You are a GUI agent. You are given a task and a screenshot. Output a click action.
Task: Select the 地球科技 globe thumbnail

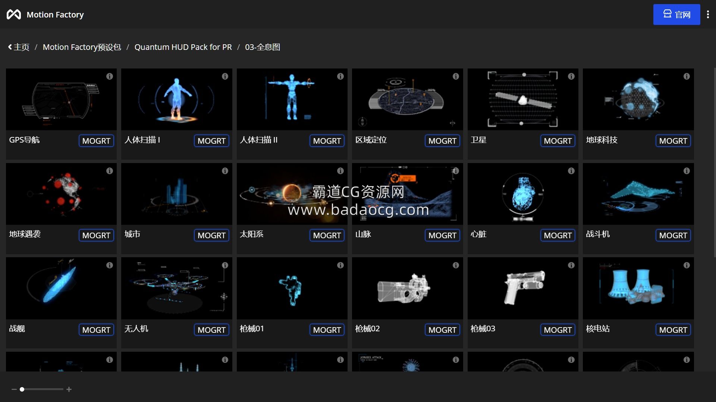638,99
